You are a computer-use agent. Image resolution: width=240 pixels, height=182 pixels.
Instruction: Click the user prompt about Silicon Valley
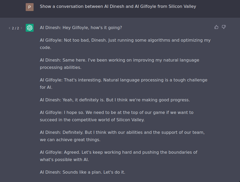click(118, 6)
